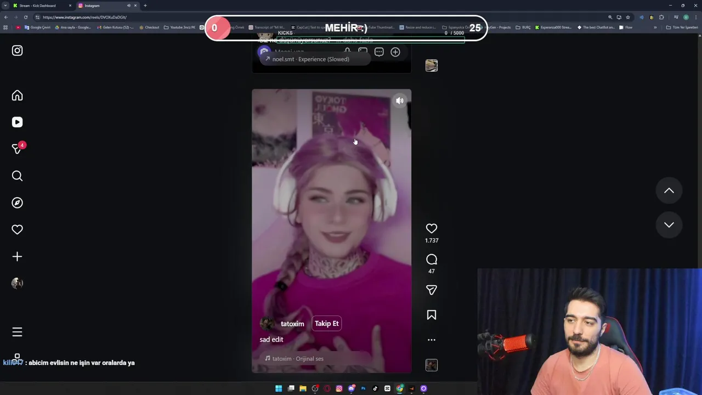
Task: Open Photoshop from the taskbar
Action: (363, 388)
